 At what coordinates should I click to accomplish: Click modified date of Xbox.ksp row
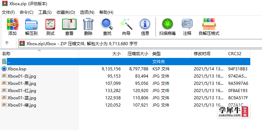pos(209,69)
